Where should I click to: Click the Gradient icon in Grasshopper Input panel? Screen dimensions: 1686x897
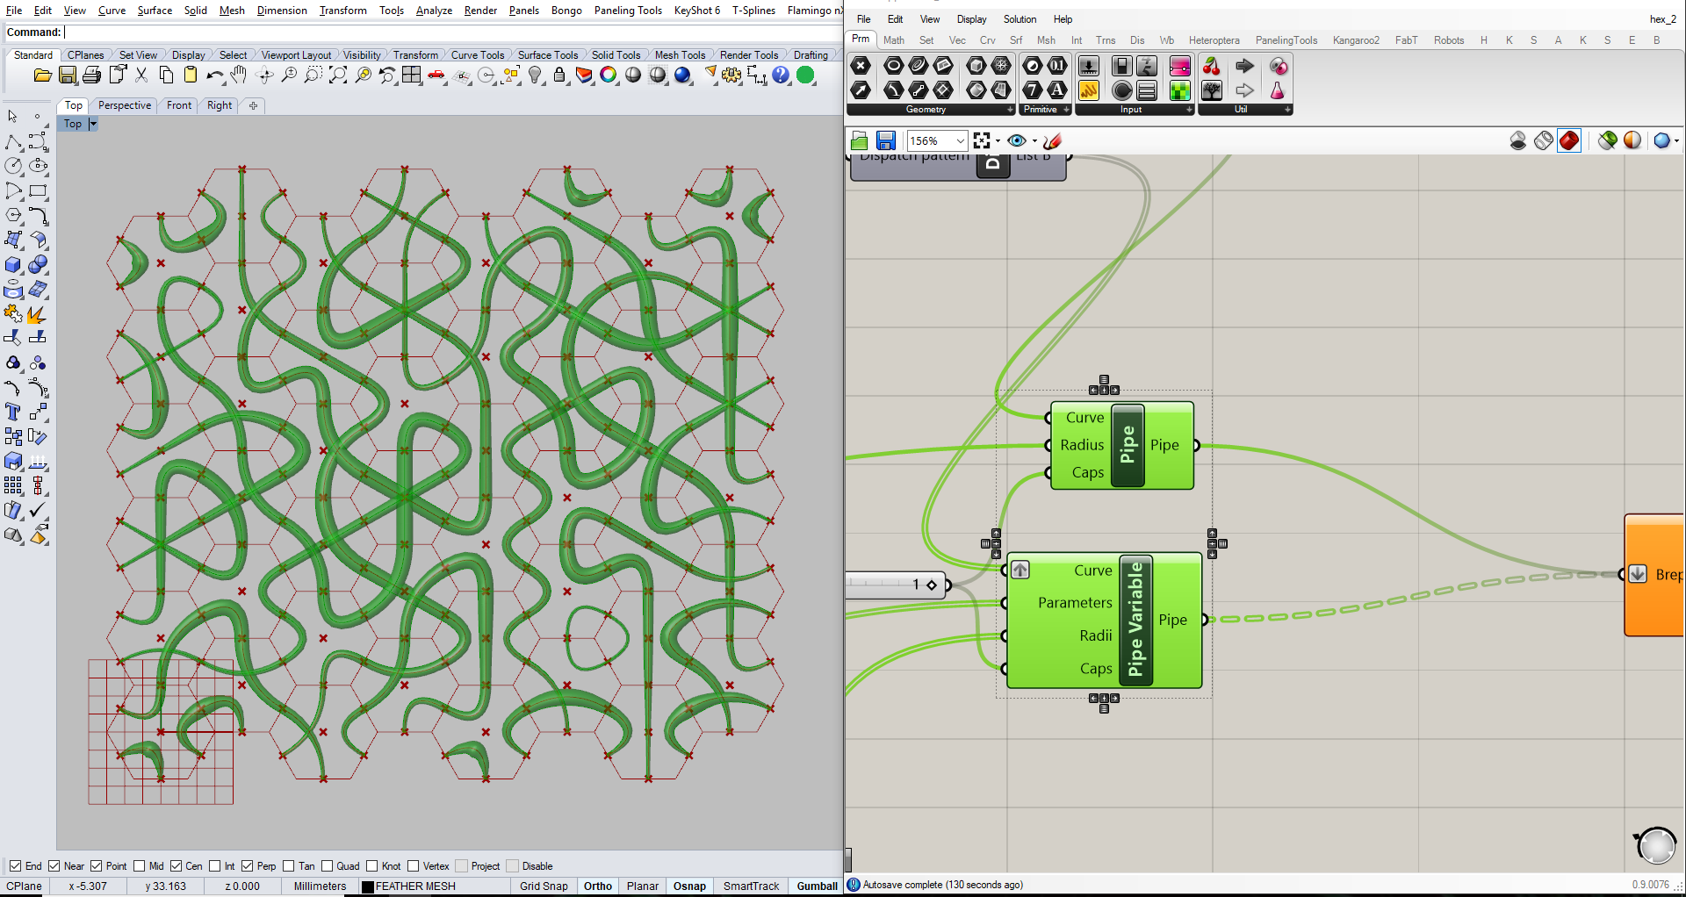pos(1179,66)
